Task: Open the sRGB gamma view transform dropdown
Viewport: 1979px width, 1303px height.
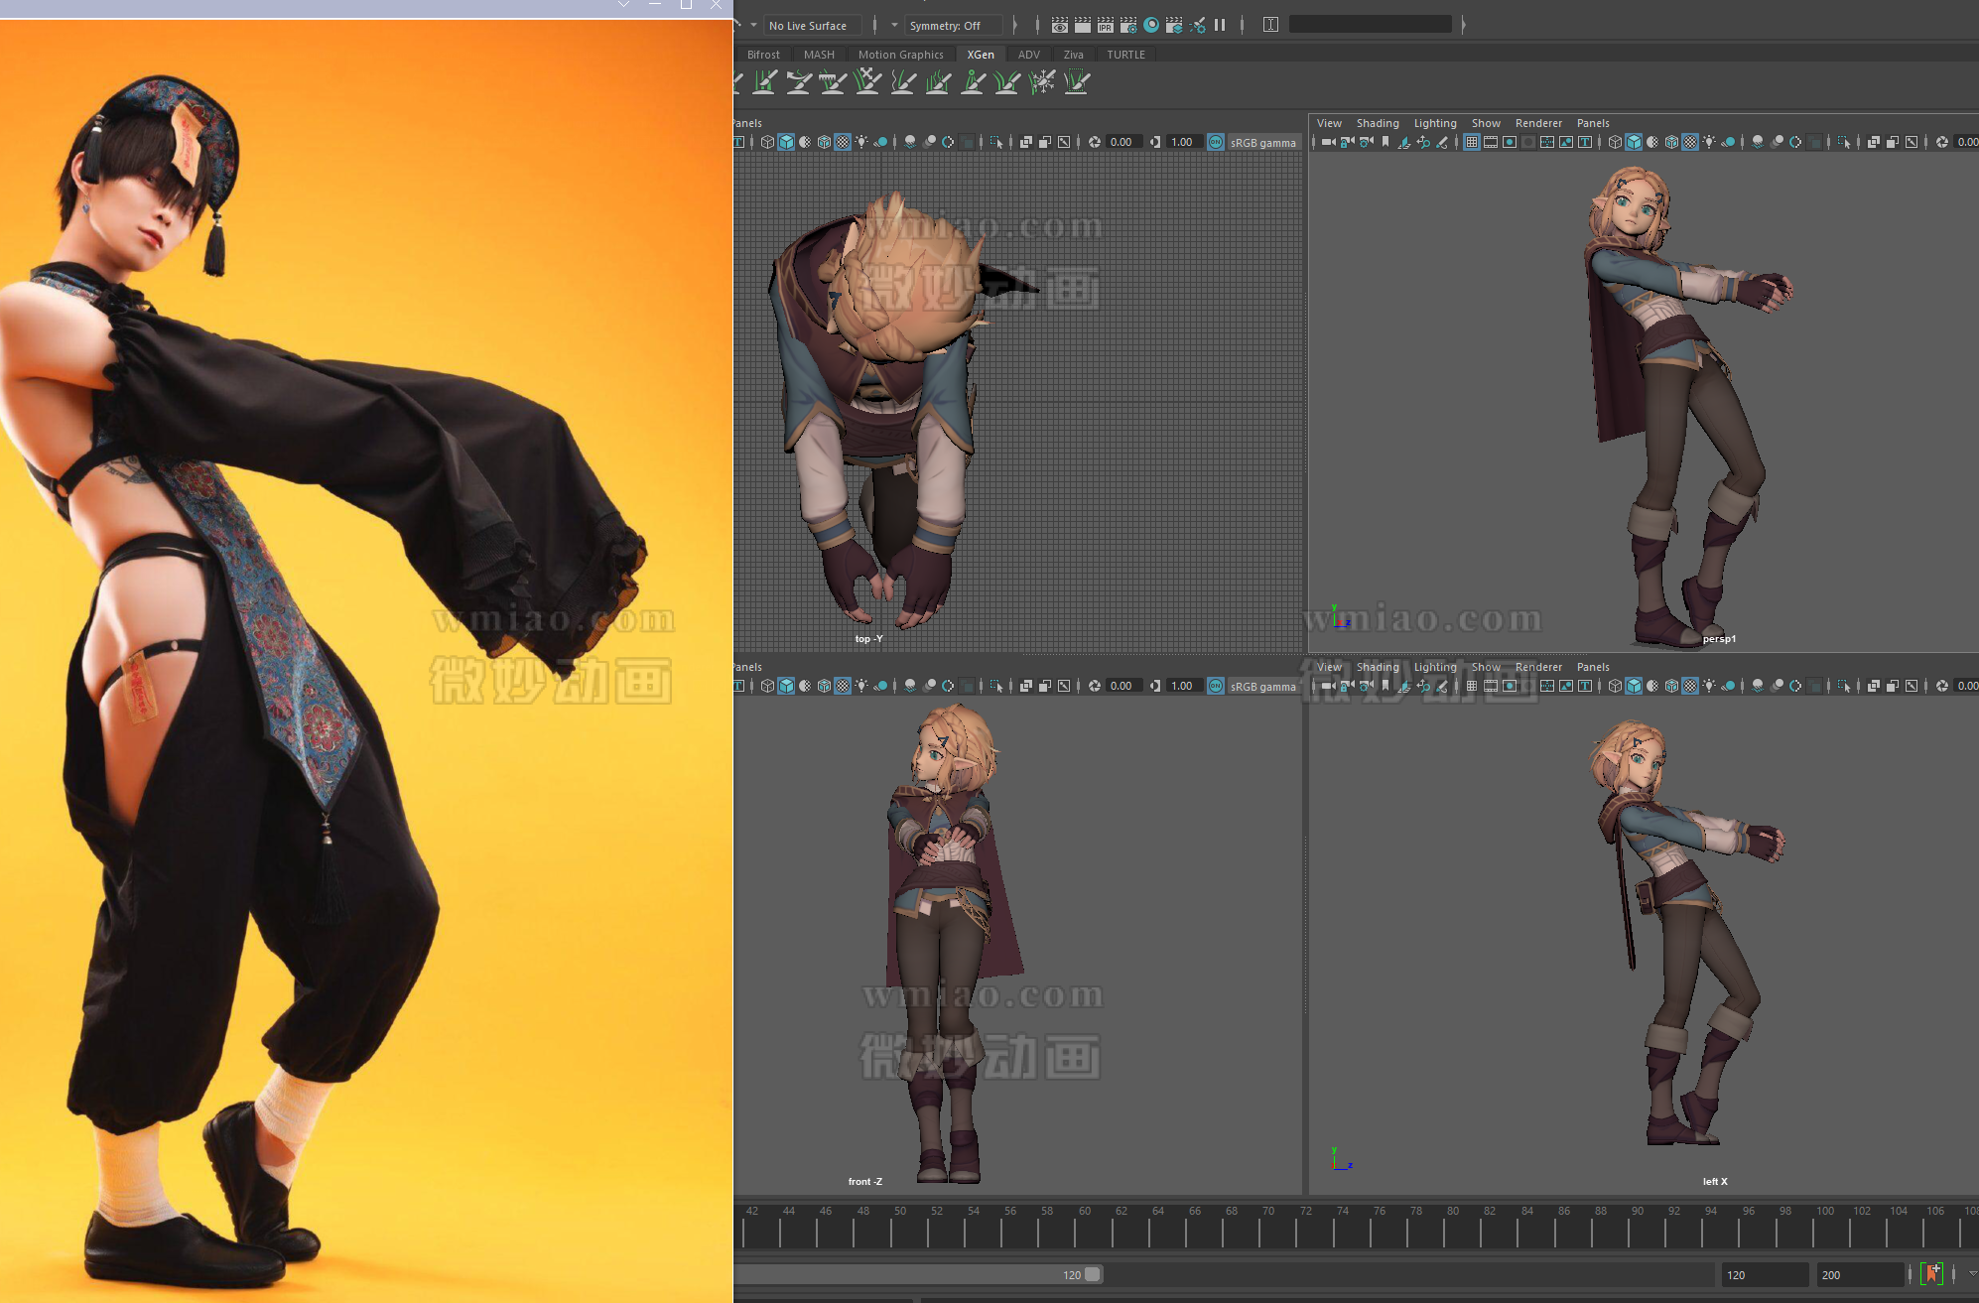Action: tap(1262, 142)
